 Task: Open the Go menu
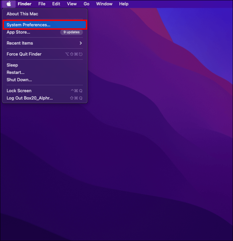86,4
